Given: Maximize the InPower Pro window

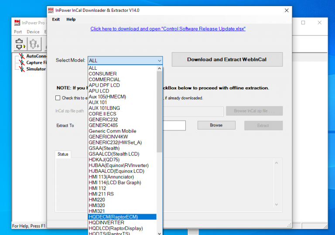Looking at the screenshot, I should click(x=303, y=22).
